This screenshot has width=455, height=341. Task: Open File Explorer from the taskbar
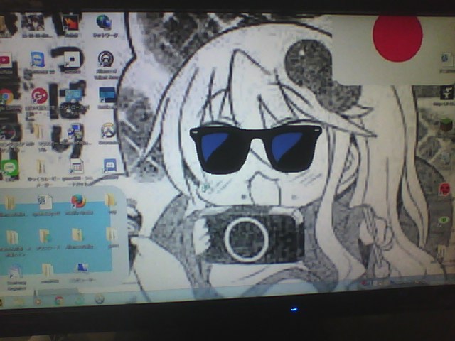tap(18, 302)
